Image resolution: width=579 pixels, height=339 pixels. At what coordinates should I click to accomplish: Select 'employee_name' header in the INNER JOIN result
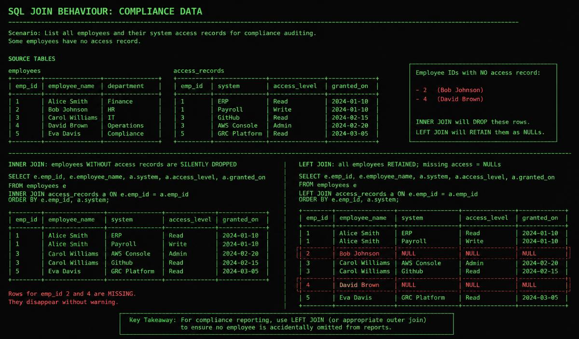(x=71, y=220)
